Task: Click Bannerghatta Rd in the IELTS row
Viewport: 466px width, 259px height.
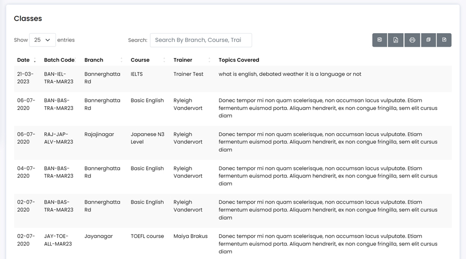Action: pyautogui.click(x=102, y=78)
